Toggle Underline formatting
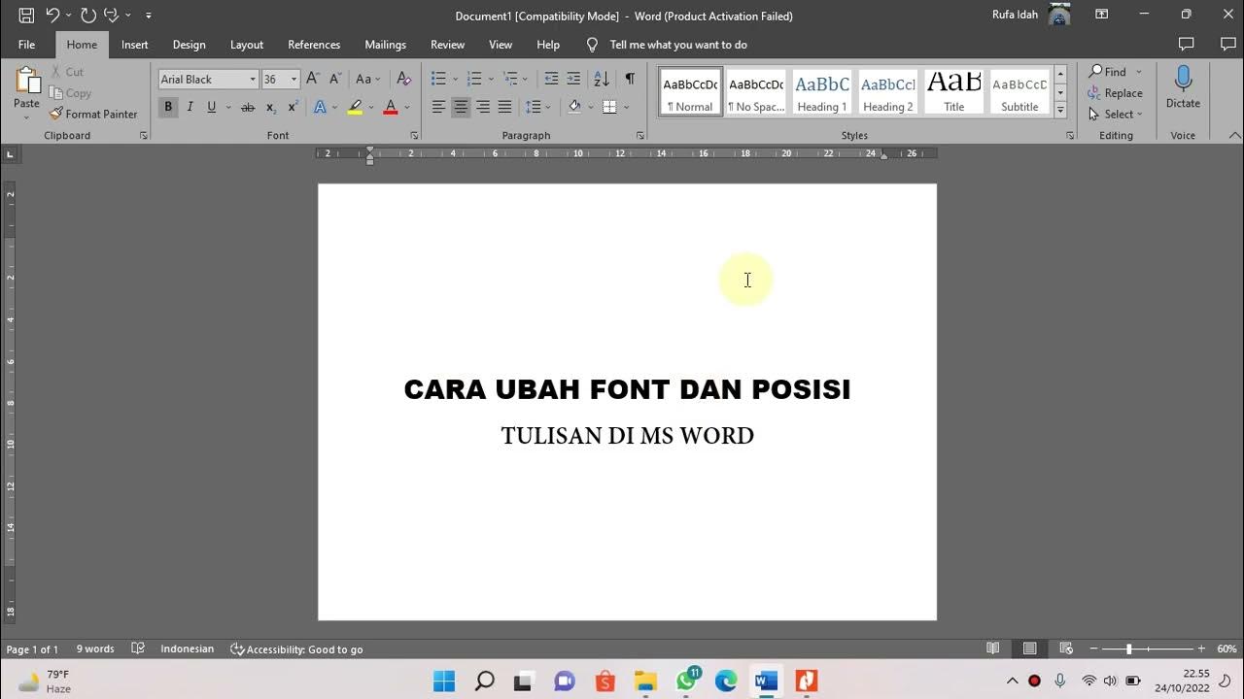 (211, 107)
